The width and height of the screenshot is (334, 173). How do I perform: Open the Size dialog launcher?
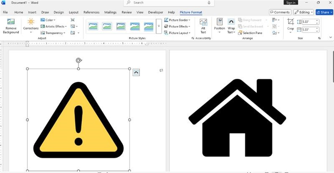click(319, 38)
